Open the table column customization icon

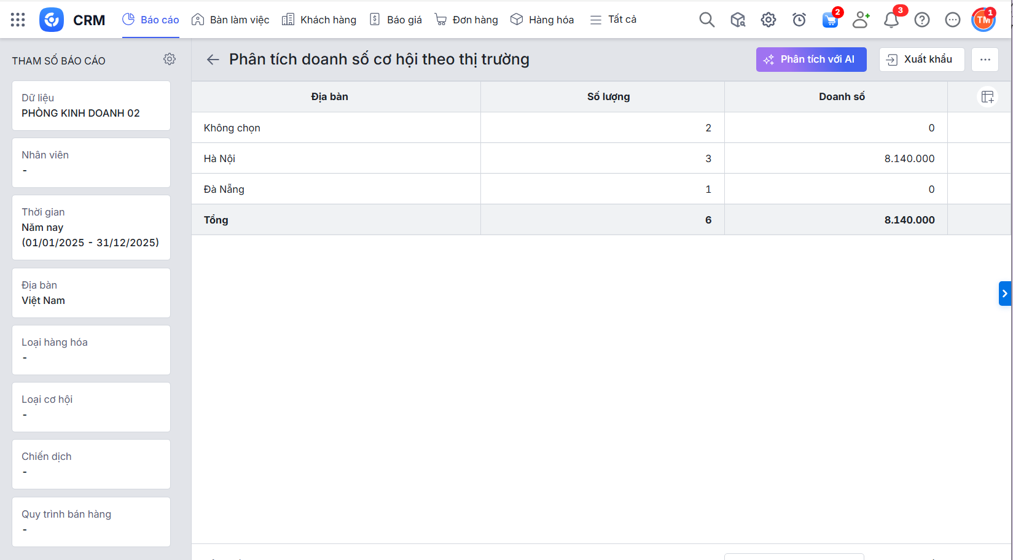(987, 97)
